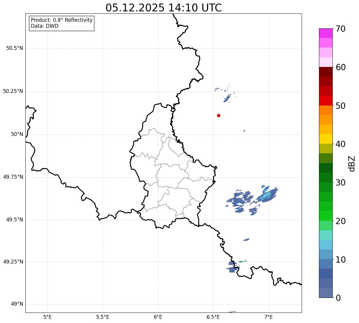Click the colorbar label 50
Viewport: 359px width, 323px height.
[340, 106]
